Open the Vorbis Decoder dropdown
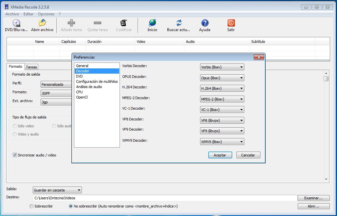Image resolution: width=337 pixels, height=216 pixels. (222, 67)
